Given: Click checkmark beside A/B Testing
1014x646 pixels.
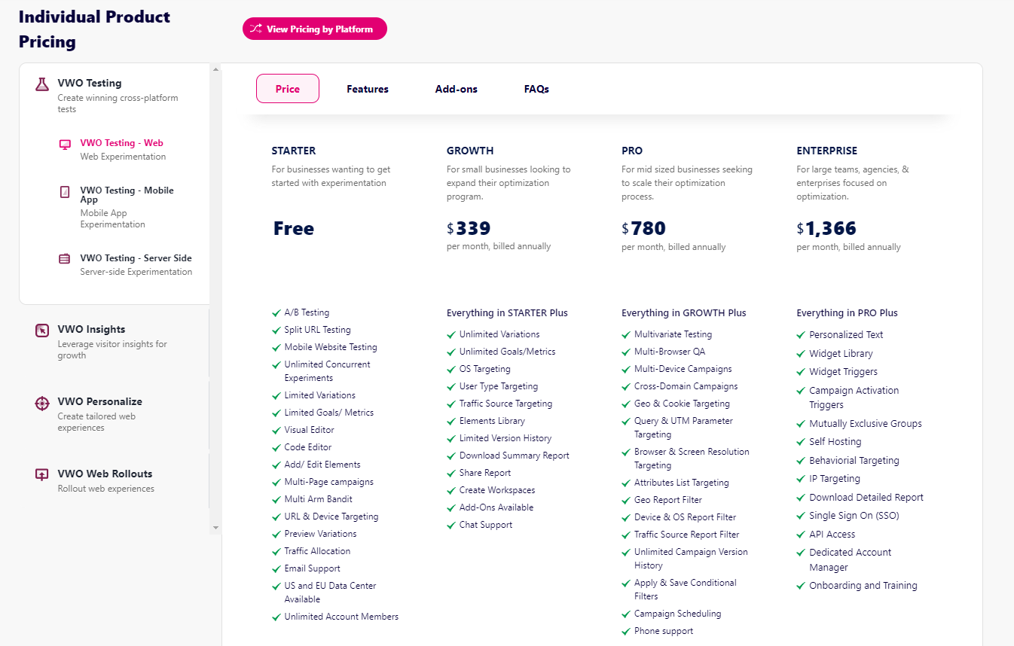Looking at the screenshot, I should 276,312.
